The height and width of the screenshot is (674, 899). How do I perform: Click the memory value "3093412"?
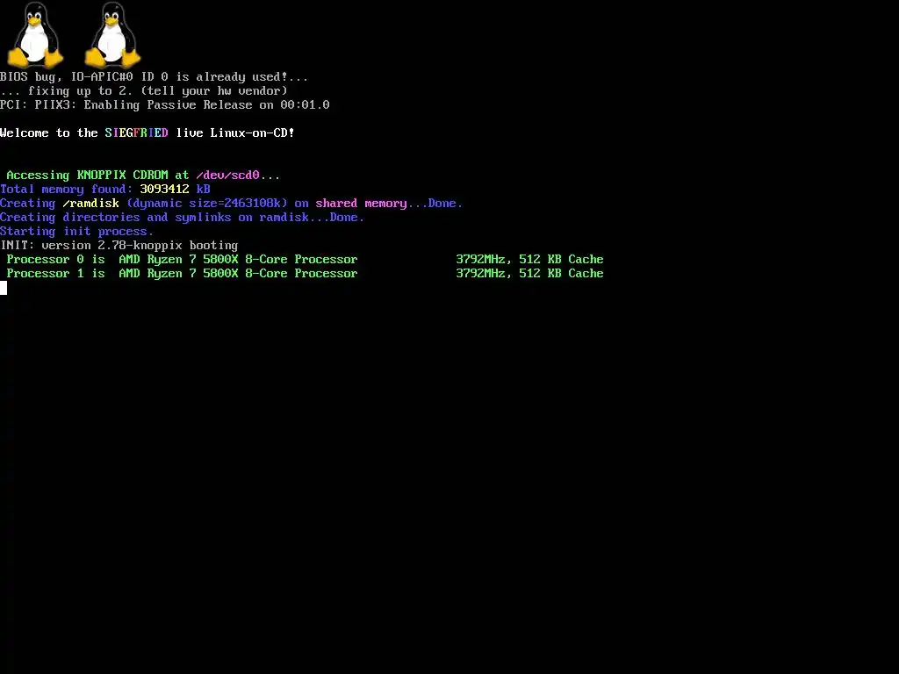point(164,190)
